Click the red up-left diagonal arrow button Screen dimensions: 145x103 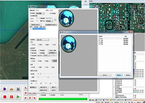[26, 88]
